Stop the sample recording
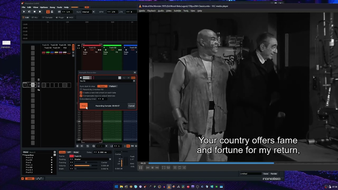The height and width of the screenshot is (190, 338). pos(83,106)
